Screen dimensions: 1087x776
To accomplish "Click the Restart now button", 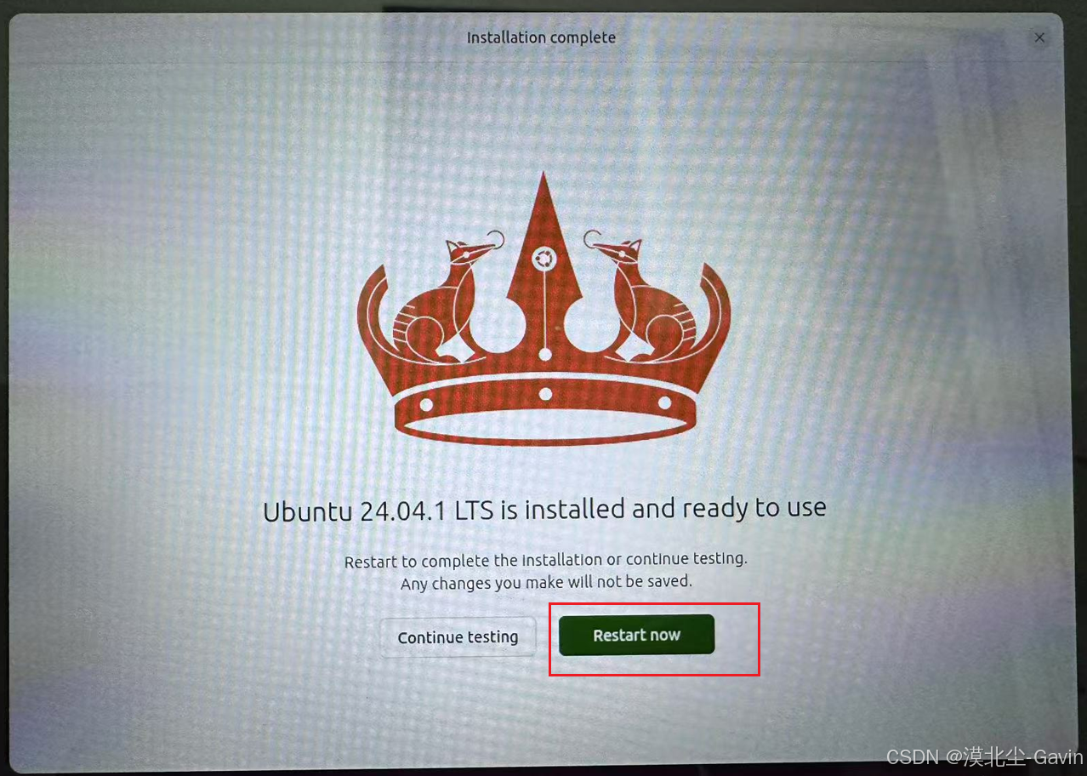I will pos(636,635).
